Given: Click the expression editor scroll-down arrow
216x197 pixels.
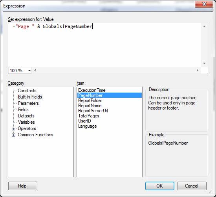Looking at the screenshot, I should (x=204, y=63).
